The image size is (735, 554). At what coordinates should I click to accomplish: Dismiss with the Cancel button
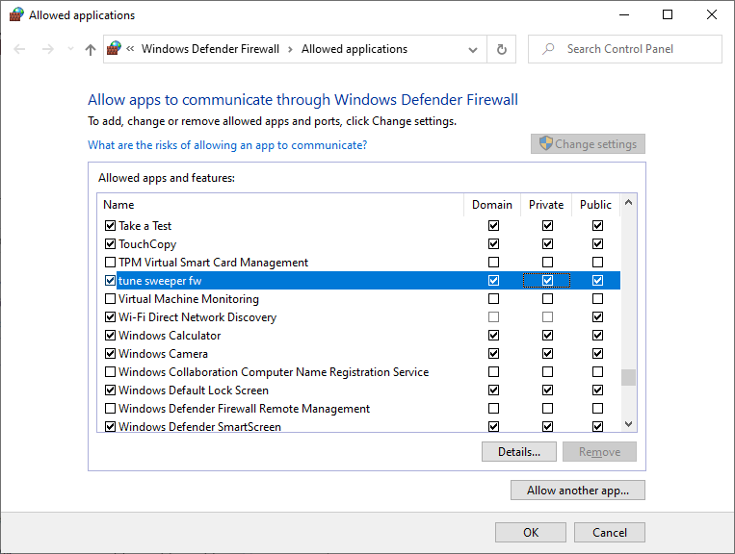(610, 533)
